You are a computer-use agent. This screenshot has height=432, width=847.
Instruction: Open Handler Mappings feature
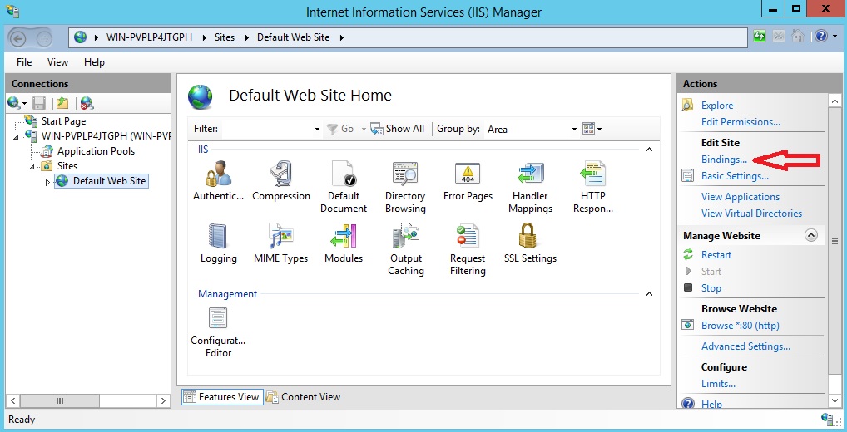point(530,187)
